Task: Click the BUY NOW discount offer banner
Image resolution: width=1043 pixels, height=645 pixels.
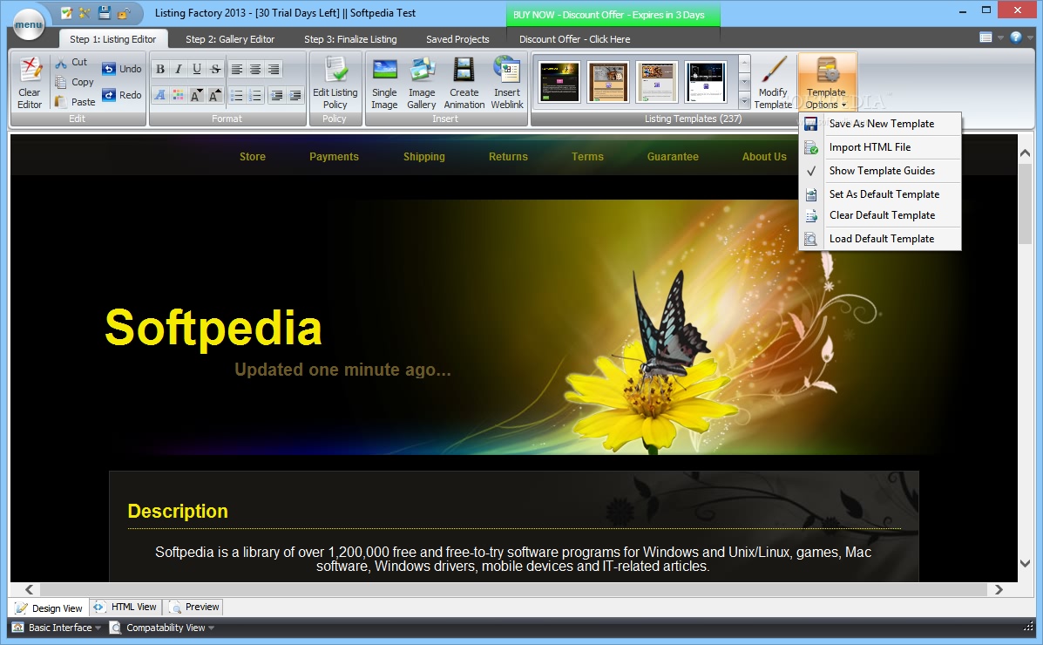Action: (x=613, y=15)
